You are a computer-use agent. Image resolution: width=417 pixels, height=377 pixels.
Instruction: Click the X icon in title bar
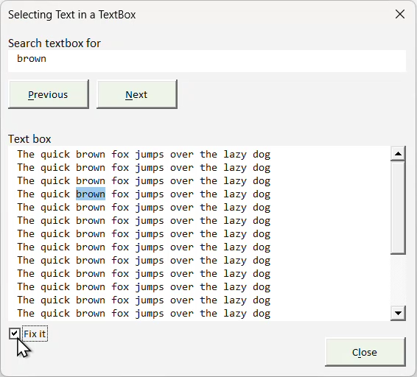(x=400, y=14)
